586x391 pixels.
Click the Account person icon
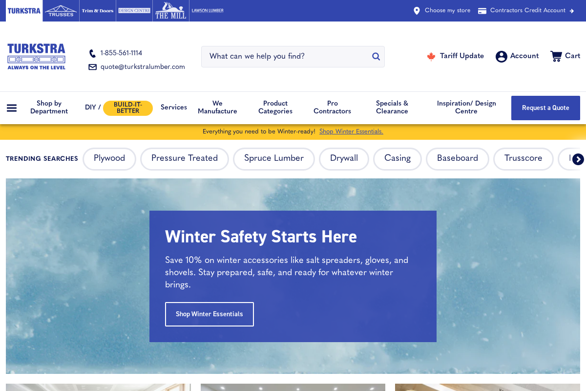click(x=501, y=56)
